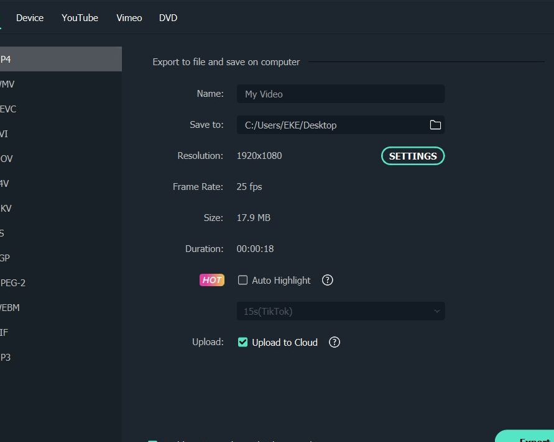This screenshot has width=554, height=442.
Task: Click the SETTINGS button to change resolution
Action: [x=412, y=156]
